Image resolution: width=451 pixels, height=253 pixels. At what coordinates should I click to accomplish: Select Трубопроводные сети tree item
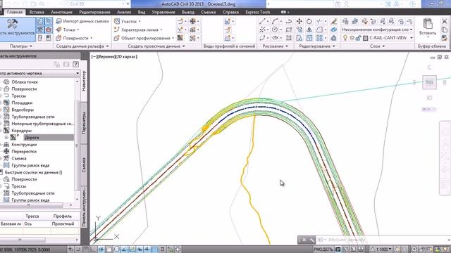click(x=33, y=117)
